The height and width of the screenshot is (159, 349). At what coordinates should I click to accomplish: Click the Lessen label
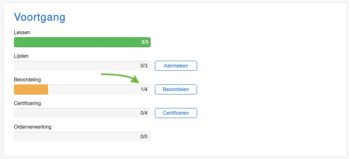[22, 32]
